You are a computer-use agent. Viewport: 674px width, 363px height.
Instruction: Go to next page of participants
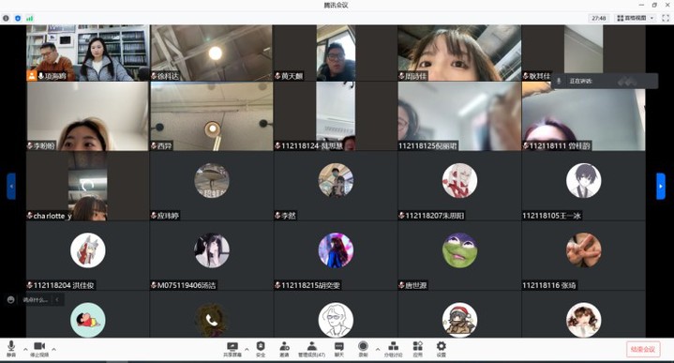pos(661,187)
